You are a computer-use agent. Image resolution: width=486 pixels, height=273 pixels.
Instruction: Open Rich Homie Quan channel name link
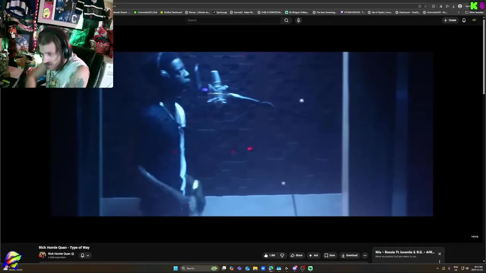coord(59,254)
